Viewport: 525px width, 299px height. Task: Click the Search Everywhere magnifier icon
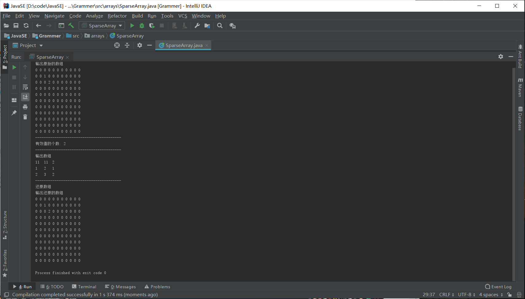[x=220, y=26]
